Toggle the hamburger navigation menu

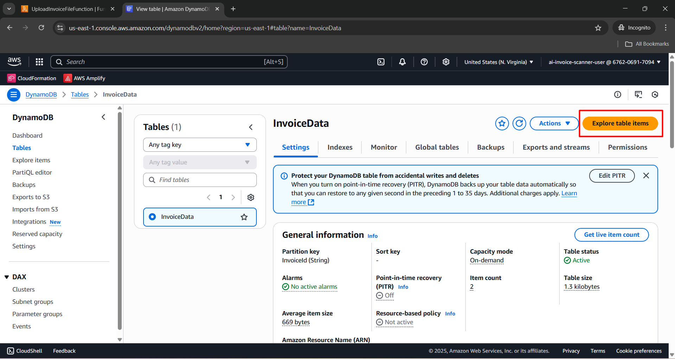[x=14, y=94]
